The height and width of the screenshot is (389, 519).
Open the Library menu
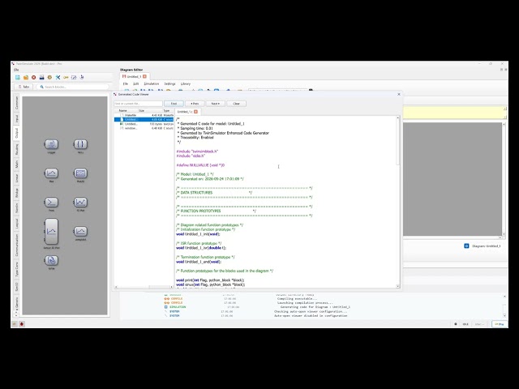[x=186, y=84]
